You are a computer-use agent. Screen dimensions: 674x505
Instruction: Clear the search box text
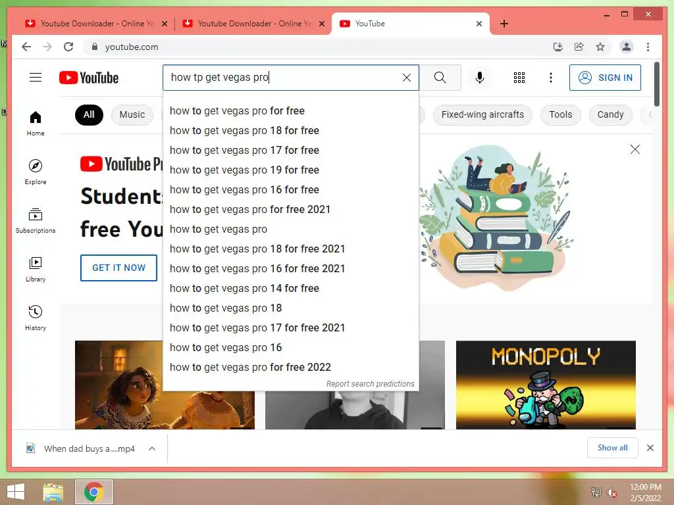click(x=406, y=78)
